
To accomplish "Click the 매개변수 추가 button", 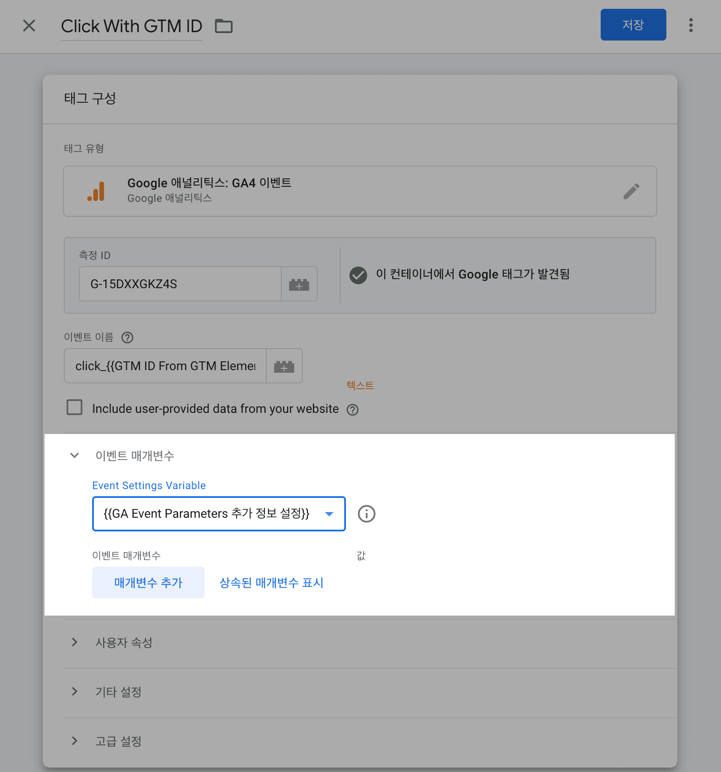I will (x=148, y=583).
